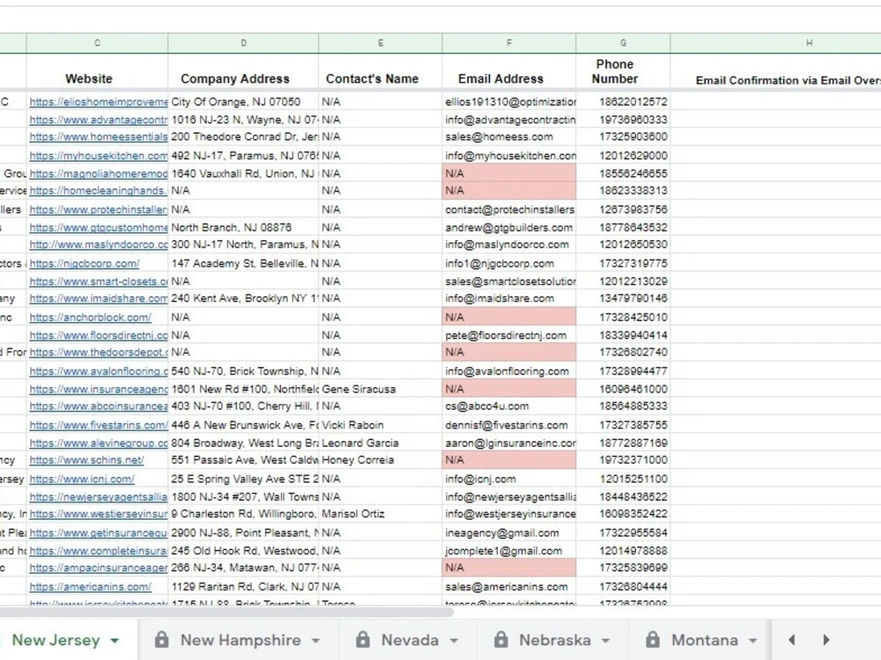This screenshot has height=660, width=881.
Task: Select the sales@homeess.com email cell
Action: coord(509,137)
